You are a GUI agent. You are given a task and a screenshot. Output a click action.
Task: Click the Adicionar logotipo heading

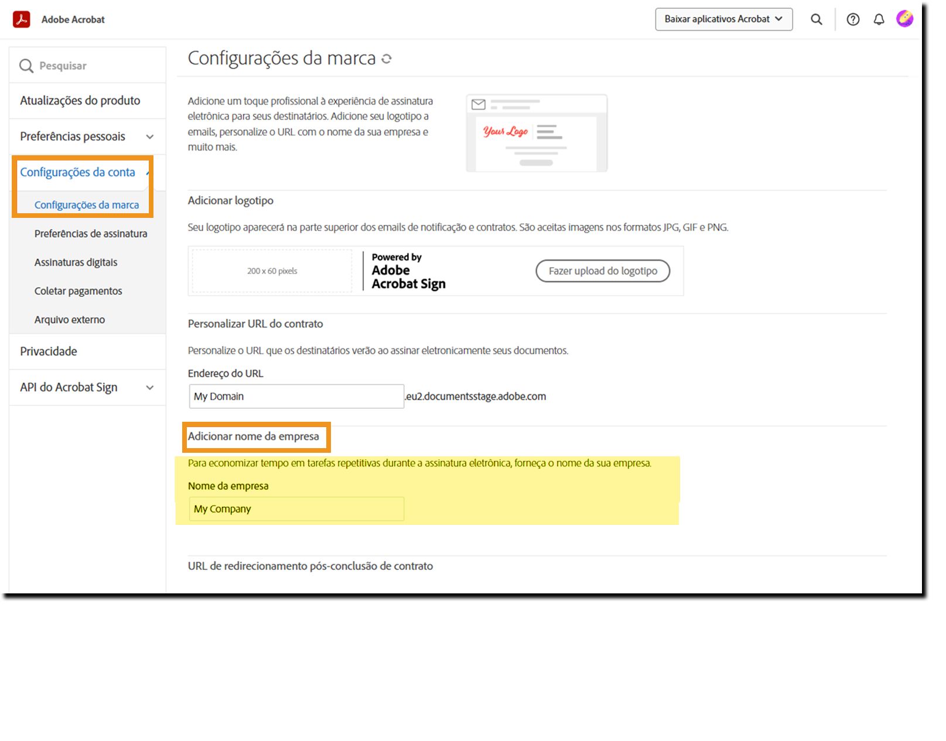(x=231, y=200)
